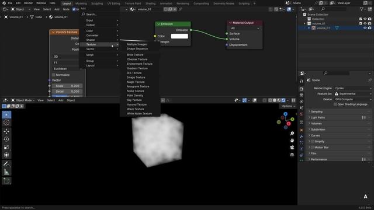Select the Cursor tool in viewport toolbar
Screen dimensions: 374x210
click(x=6, y=123)
